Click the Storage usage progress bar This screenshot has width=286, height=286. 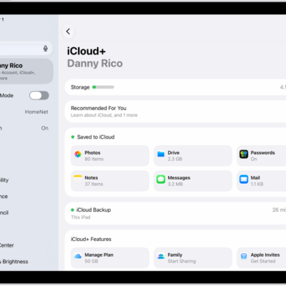pyautogui.click(x=103, y=87)
